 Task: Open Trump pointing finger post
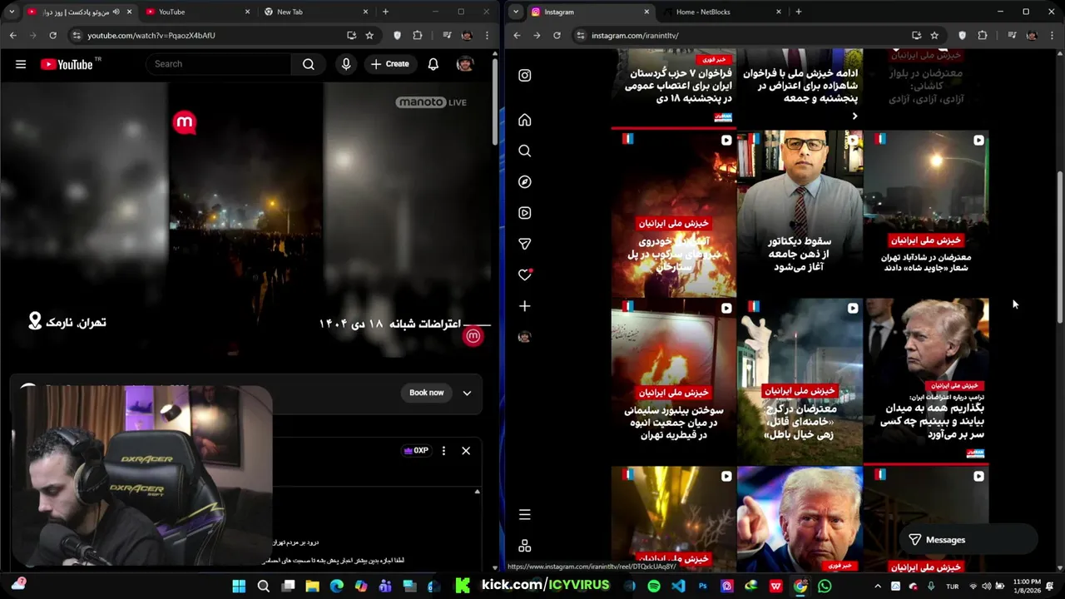click(800, 519)
